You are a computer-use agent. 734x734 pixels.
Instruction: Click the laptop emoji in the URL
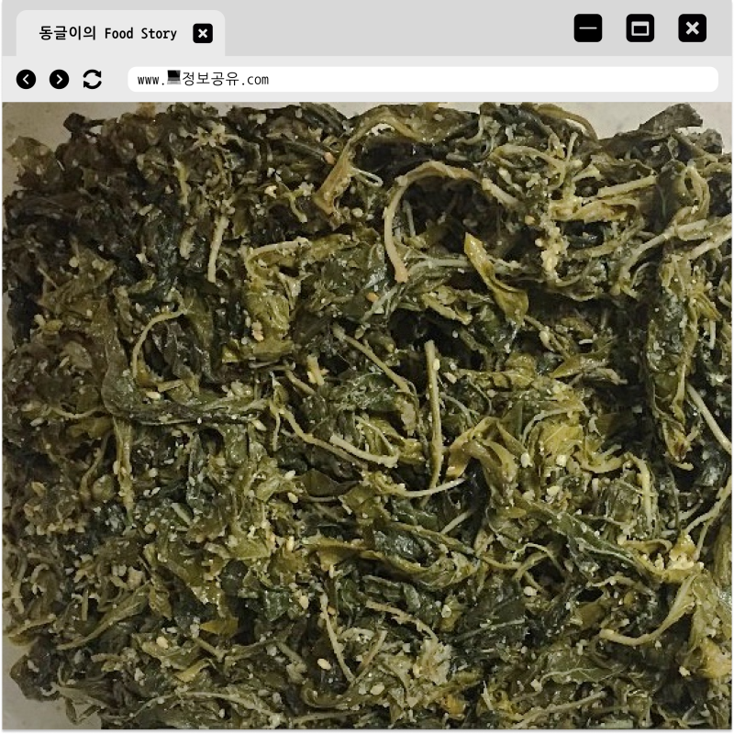[x=173, y=78]
